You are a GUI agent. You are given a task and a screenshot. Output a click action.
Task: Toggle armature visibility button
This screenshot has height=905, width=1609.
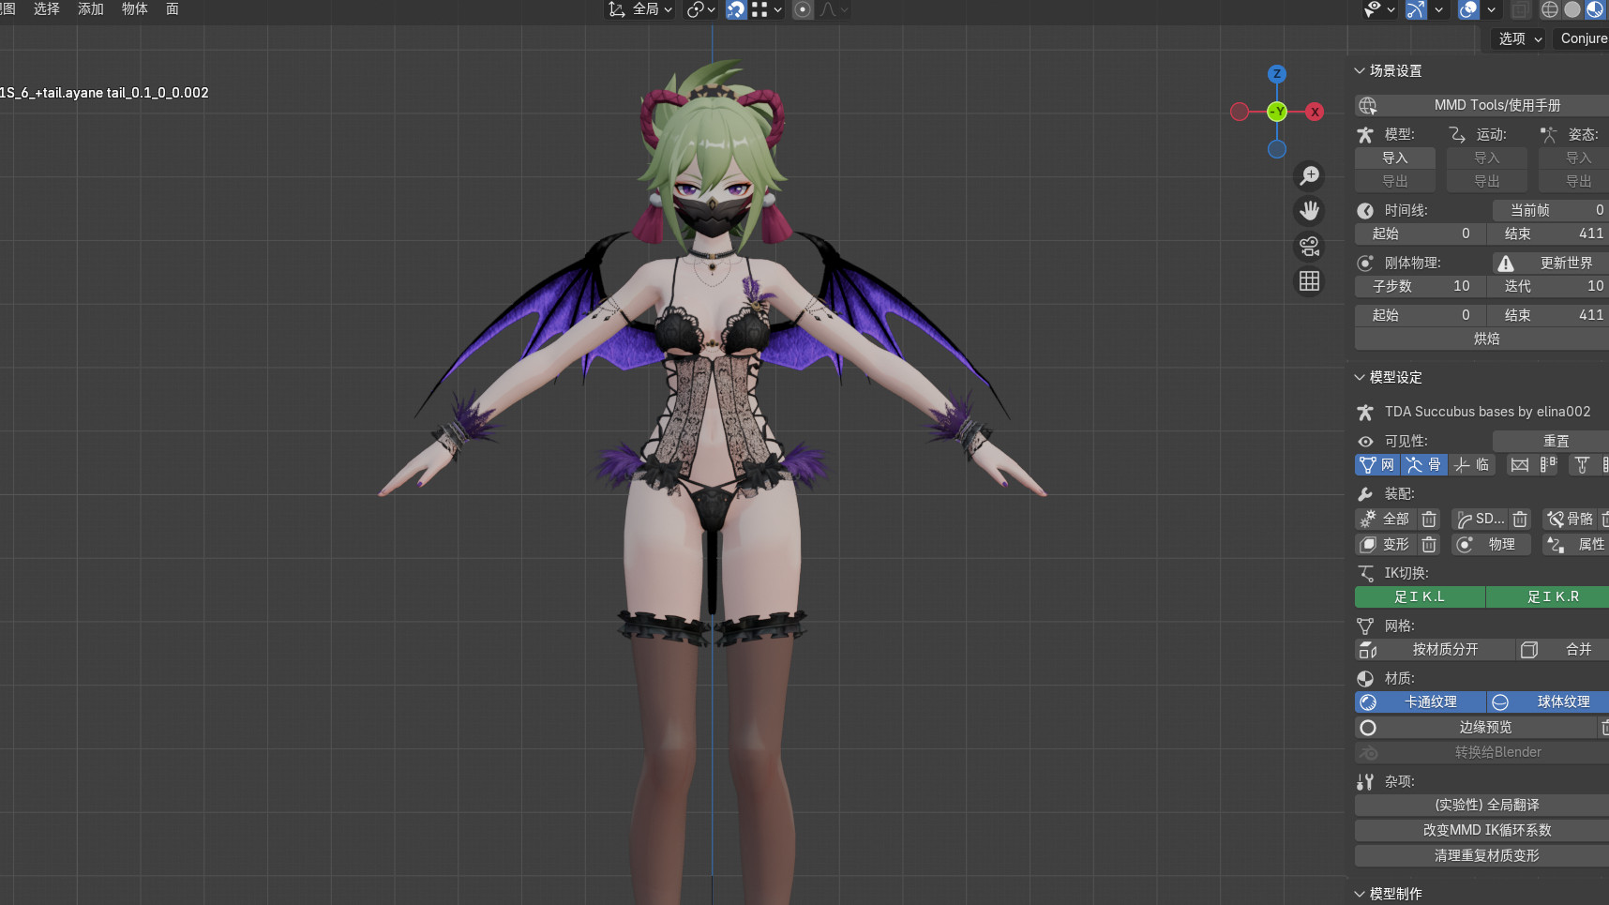pos(1422,465)
